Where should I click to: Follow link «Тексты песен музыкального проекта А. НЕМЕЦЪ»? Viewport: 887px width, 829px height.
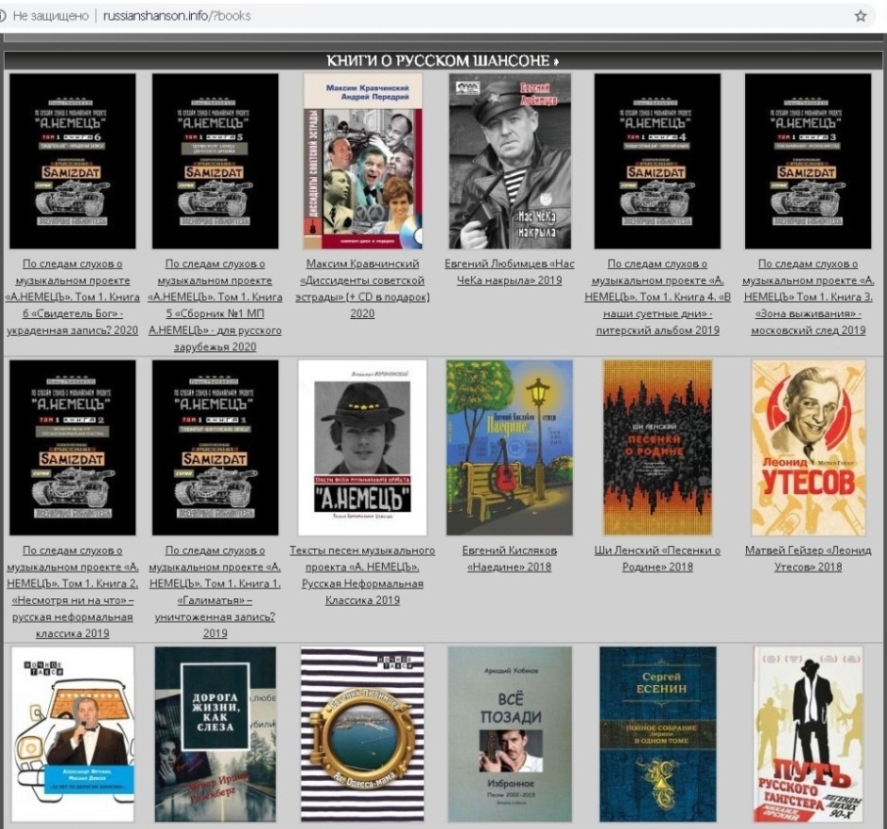tap(362, 576)
